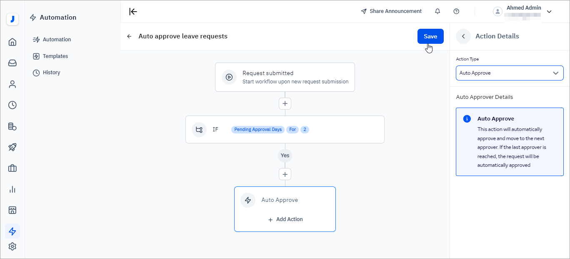
Task: Add Action inside the Auto Approve node
Action: click(x=285, y=219)
